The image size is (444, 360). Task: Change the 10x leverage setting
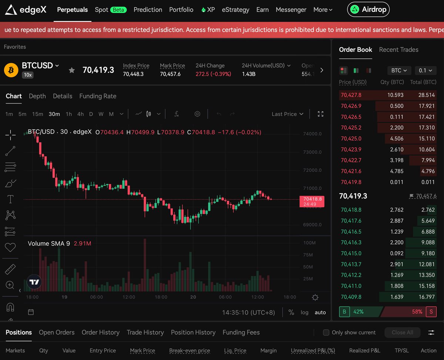click(x=28, y=75)
